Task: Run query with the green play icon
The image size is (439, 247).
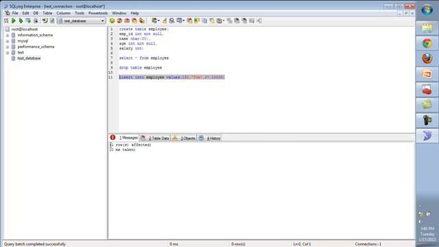Action: coord(14,21)
